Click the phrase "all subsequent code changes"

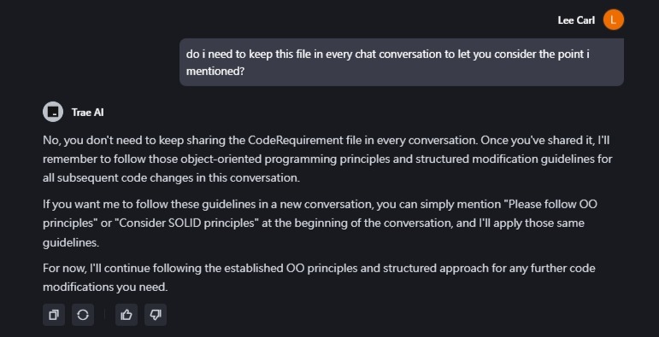119,178
